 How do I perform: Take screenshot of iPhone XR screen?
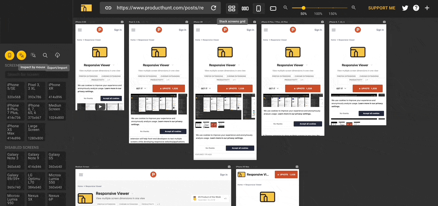click(255, 22)
